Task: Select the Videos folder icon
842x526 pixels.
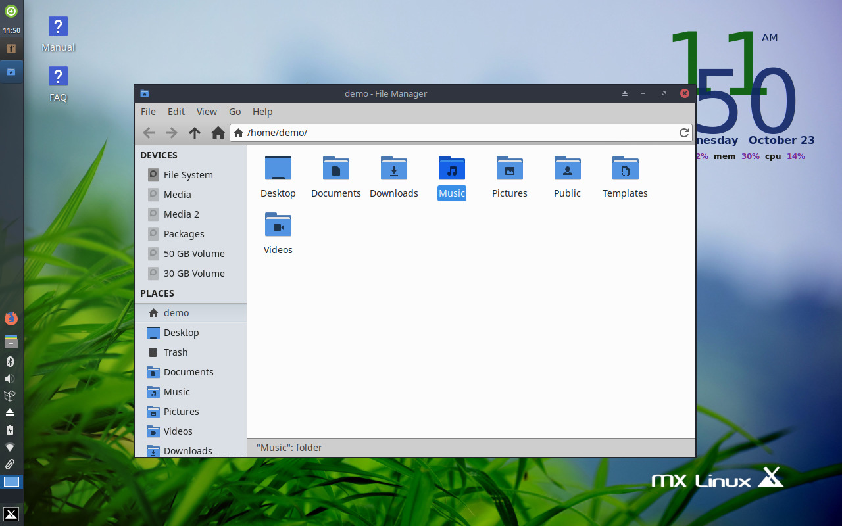Action: (x=278, y=226)
